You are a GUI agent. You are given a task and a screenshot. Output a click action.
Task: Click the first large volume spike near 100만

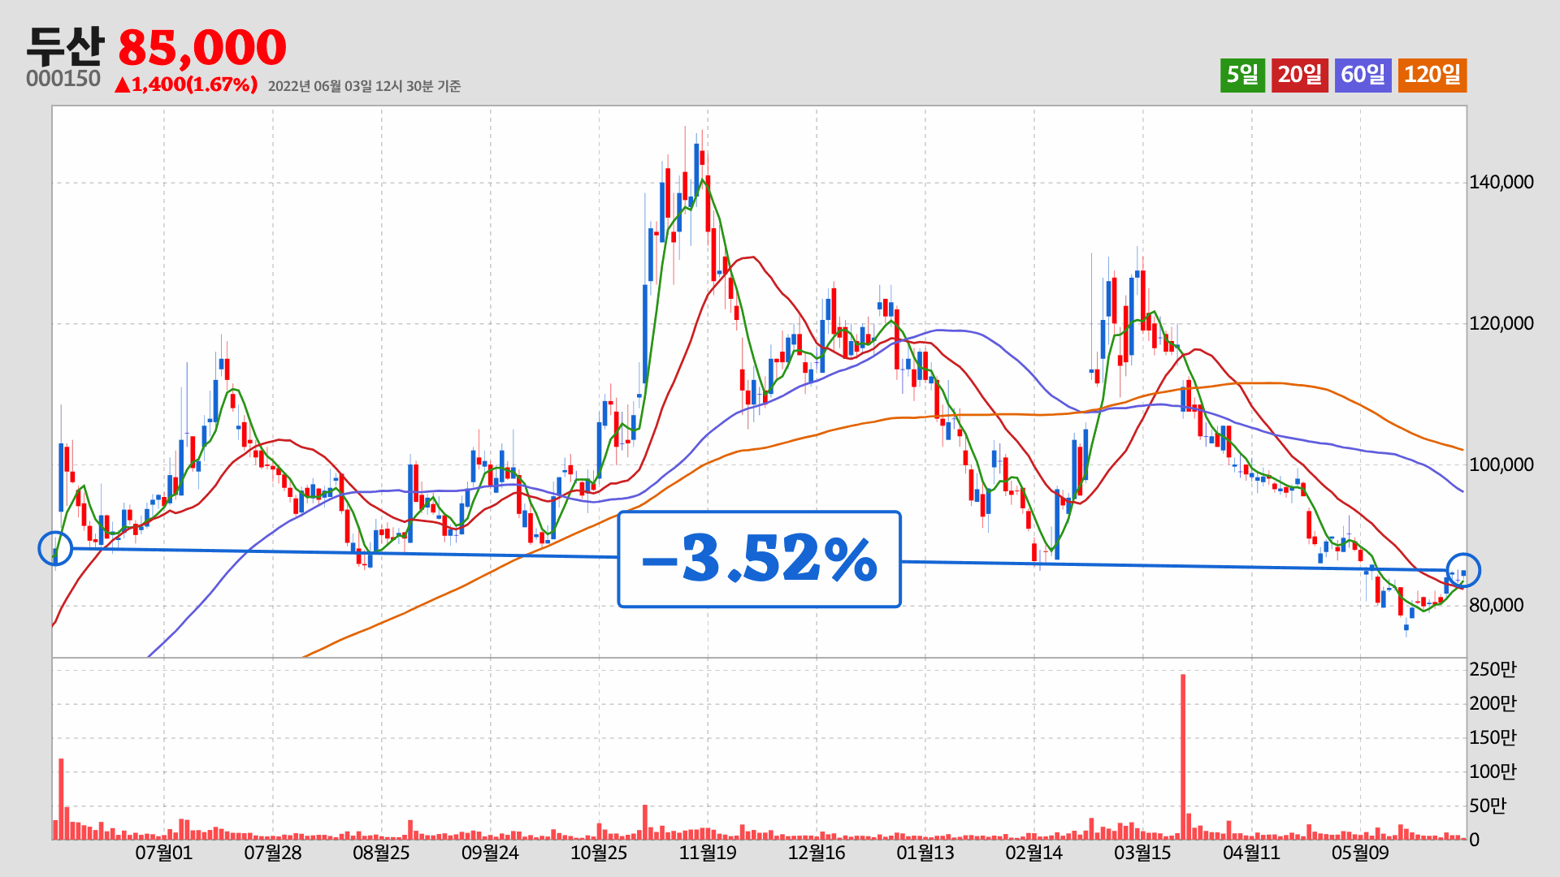61,799
